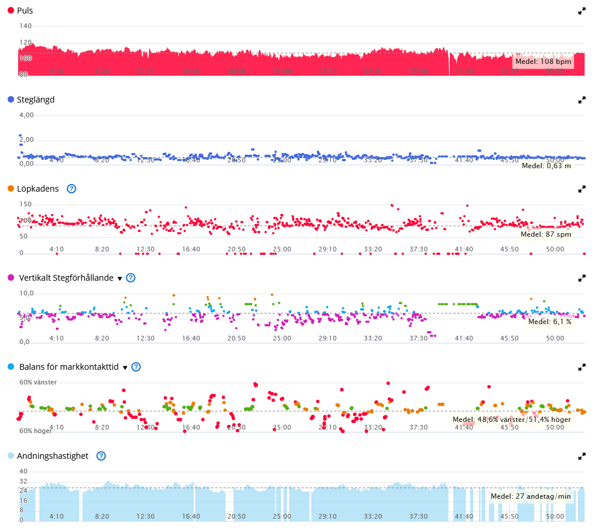The height and width of the screenshot is (528, 594).
Task: Click the 'Medel: 27 andetag/min' label
Action: [x=531, y=496]
